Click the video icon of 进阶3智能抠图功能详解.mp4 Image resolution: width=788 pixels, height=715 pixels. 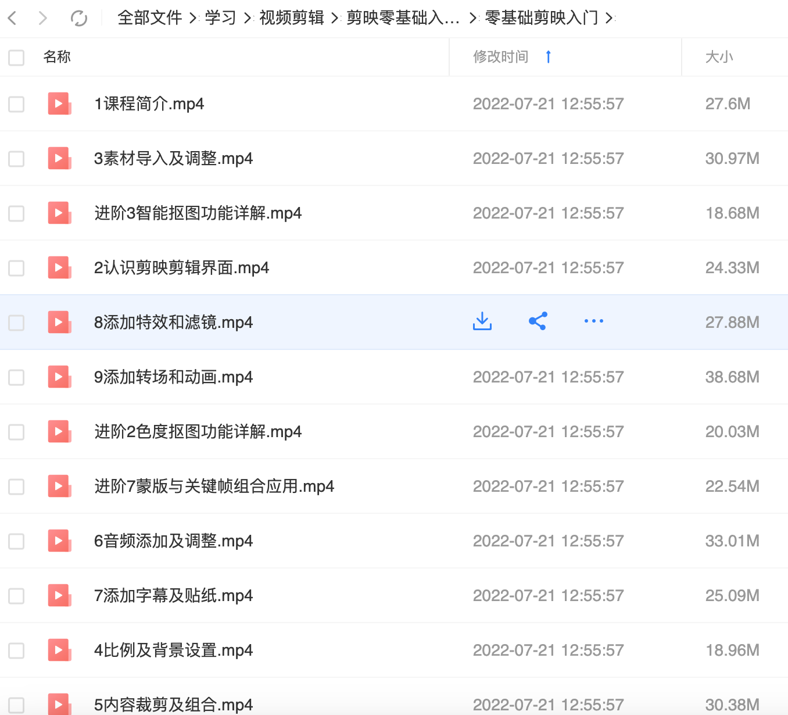coord(59,213)
